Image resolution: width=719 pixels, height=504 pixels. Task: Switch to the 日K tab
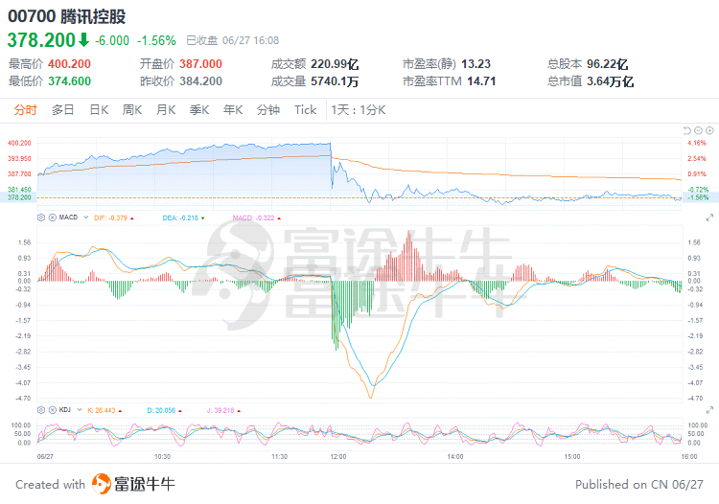click(99, 110)
